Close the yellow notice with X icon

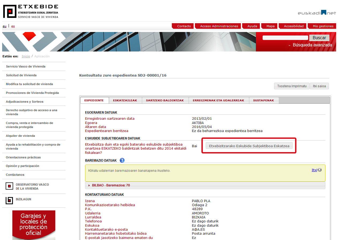(320, 170)
